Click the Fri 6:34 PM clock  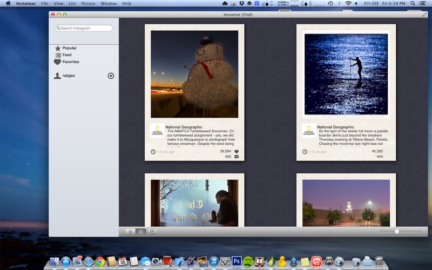[x=394, y=3]
